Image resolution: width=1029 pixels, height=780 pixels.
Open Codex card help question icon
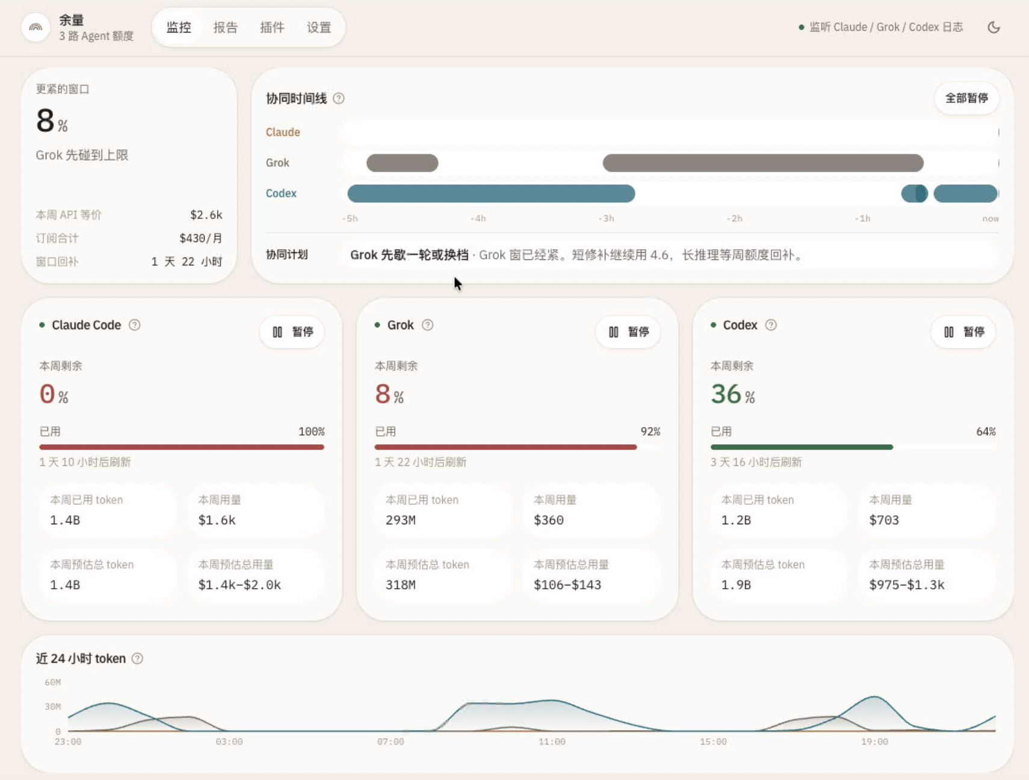tap(771, 325)
